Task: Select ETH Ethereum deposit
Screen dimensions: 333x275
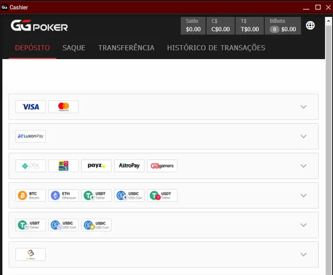Action: pos(63,196)
